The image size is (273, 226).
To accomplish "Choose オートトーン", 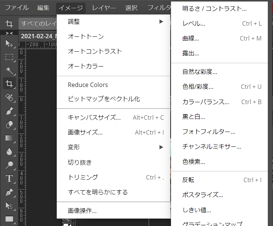I will click(114, 36).
